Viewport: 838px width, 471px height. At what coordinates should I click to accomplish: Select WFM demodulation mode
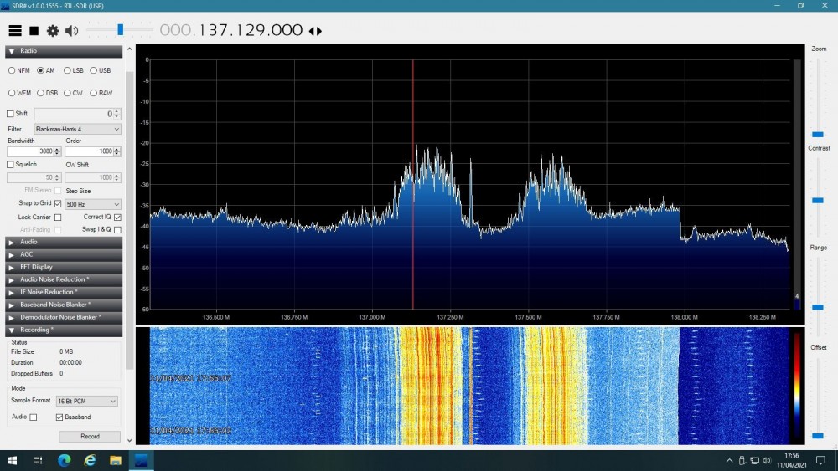tap(12, 93)
